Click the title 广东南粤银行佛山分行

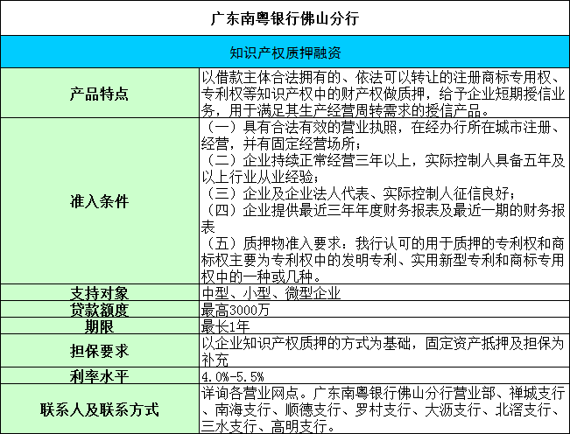coord(285,18)
